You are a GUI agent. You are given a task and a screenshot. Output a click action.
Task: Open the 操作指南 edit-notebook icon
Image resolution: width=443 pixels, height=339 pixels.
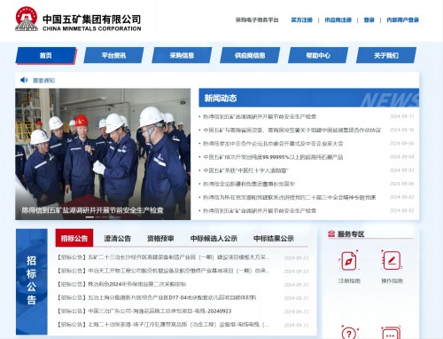pyautogui.click(x=392, y=260)
